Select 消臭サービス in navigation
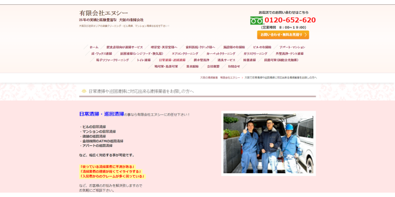 point(226,60)
